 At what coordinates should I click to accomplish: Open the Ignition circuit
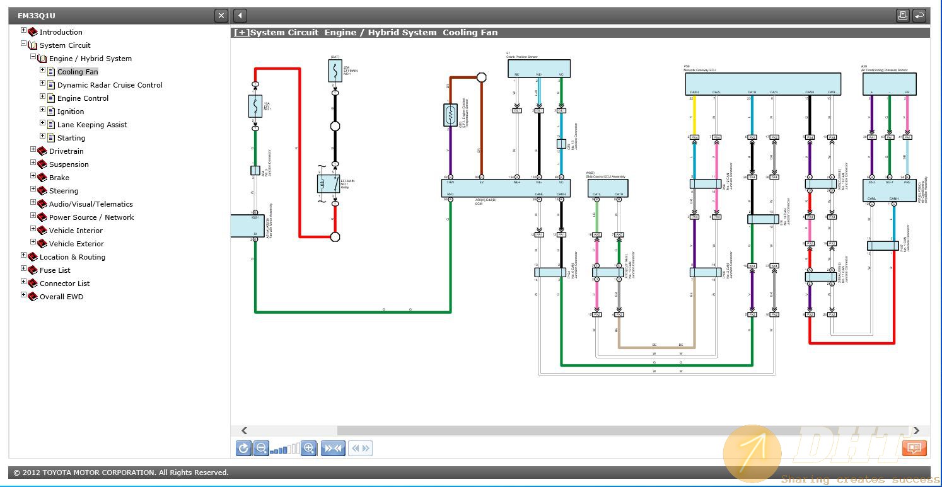tap(71, 112)
